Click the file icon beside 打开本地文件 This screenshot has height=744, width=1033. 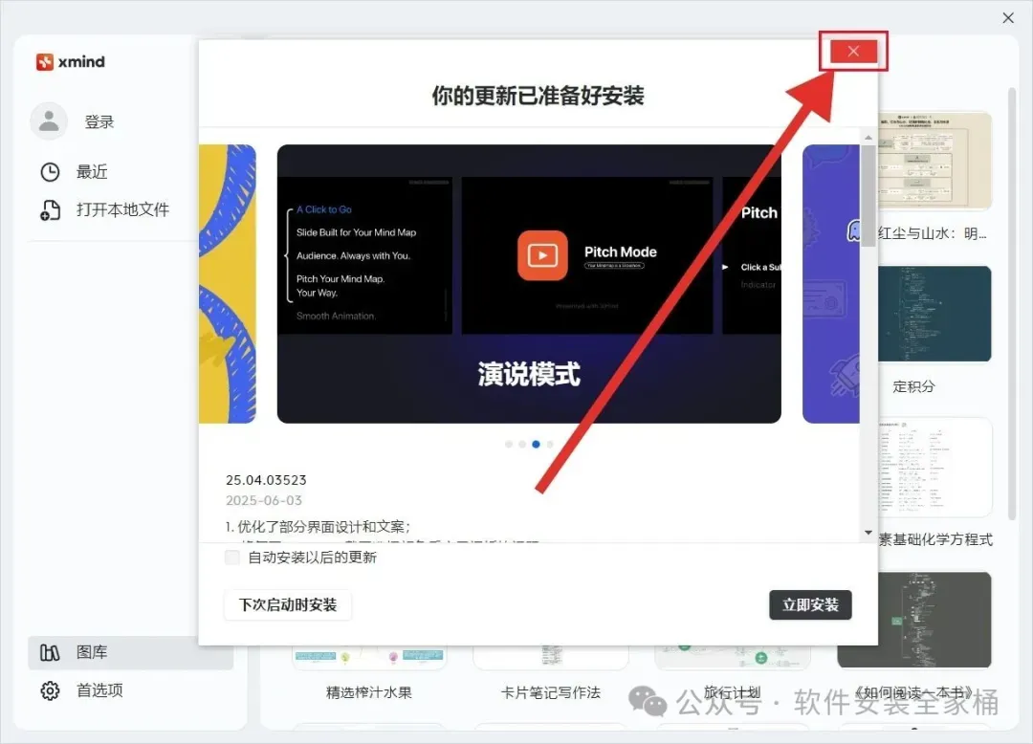50,210
